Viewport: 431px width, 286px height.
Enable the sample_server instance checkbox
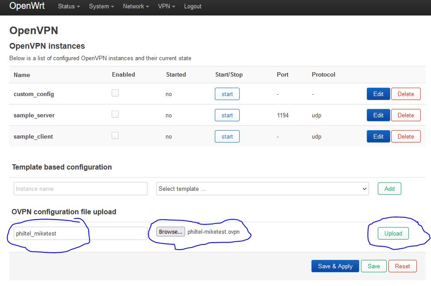[x=115, y=114]
